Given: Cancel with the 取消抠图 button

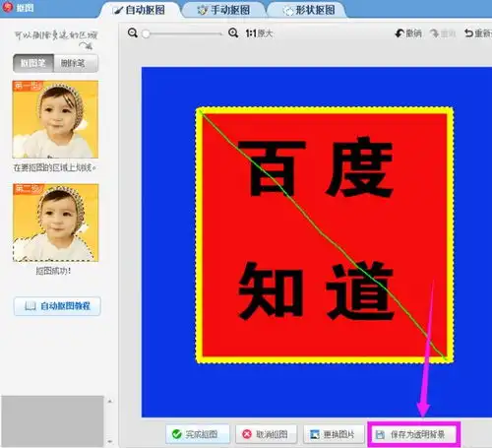Looking at the screenshot, I should click(x=267, y=434).
